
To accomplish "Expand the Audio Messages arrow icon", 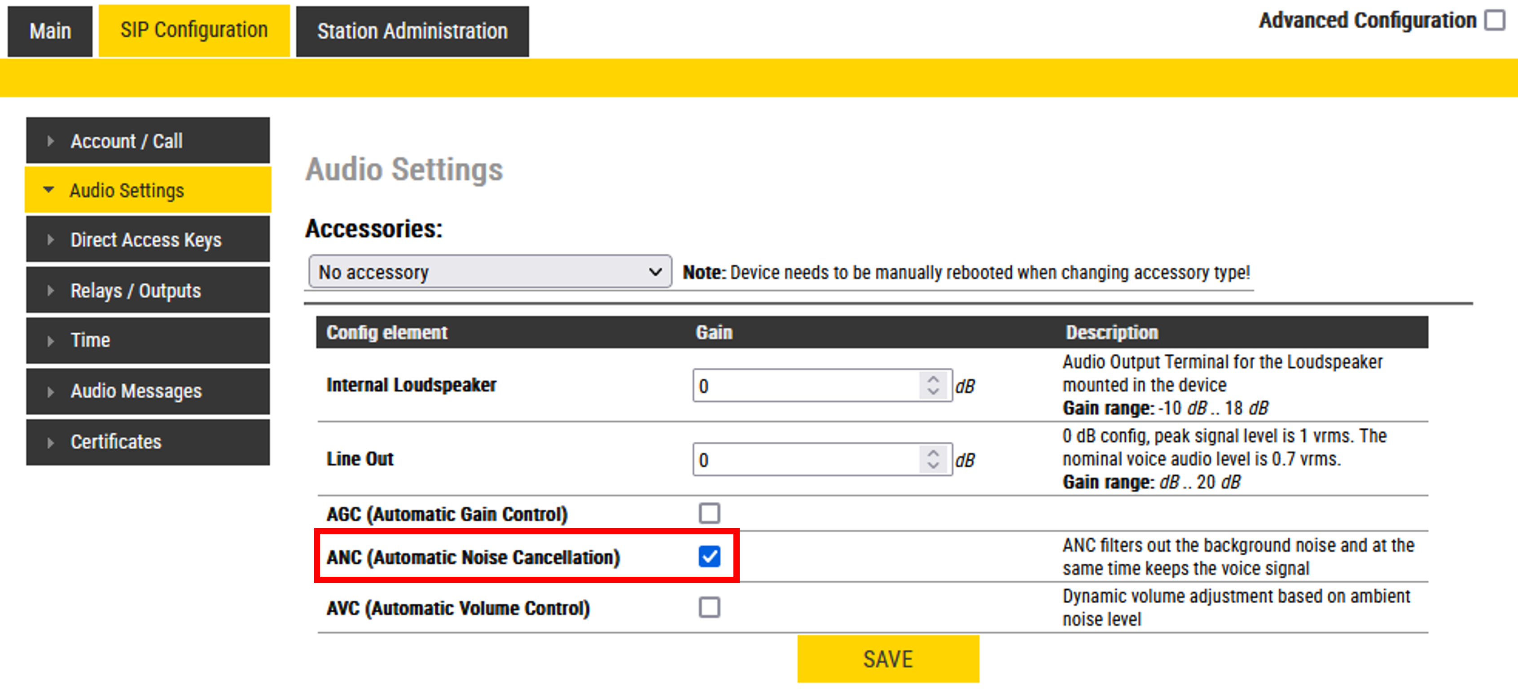I will (x=51, y=391).
